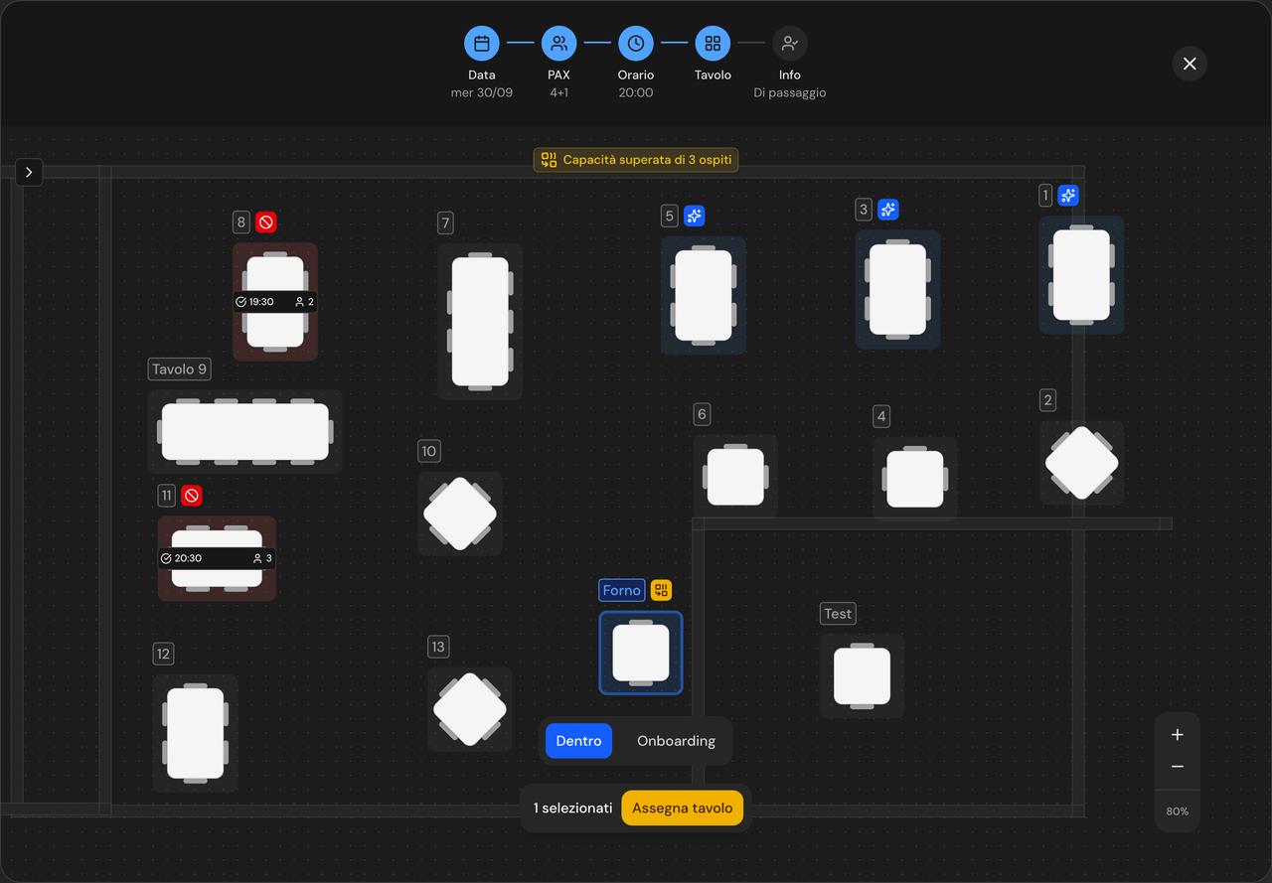Viewport: 1272px width, 883px height.
Task: Jump to the Info step icon
Action: (x=790, y=44)
